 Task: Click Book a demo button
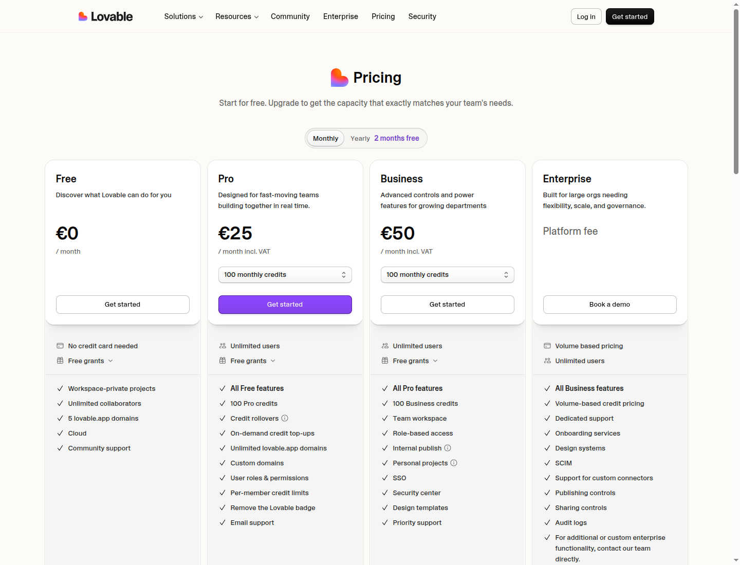[610, 305]
